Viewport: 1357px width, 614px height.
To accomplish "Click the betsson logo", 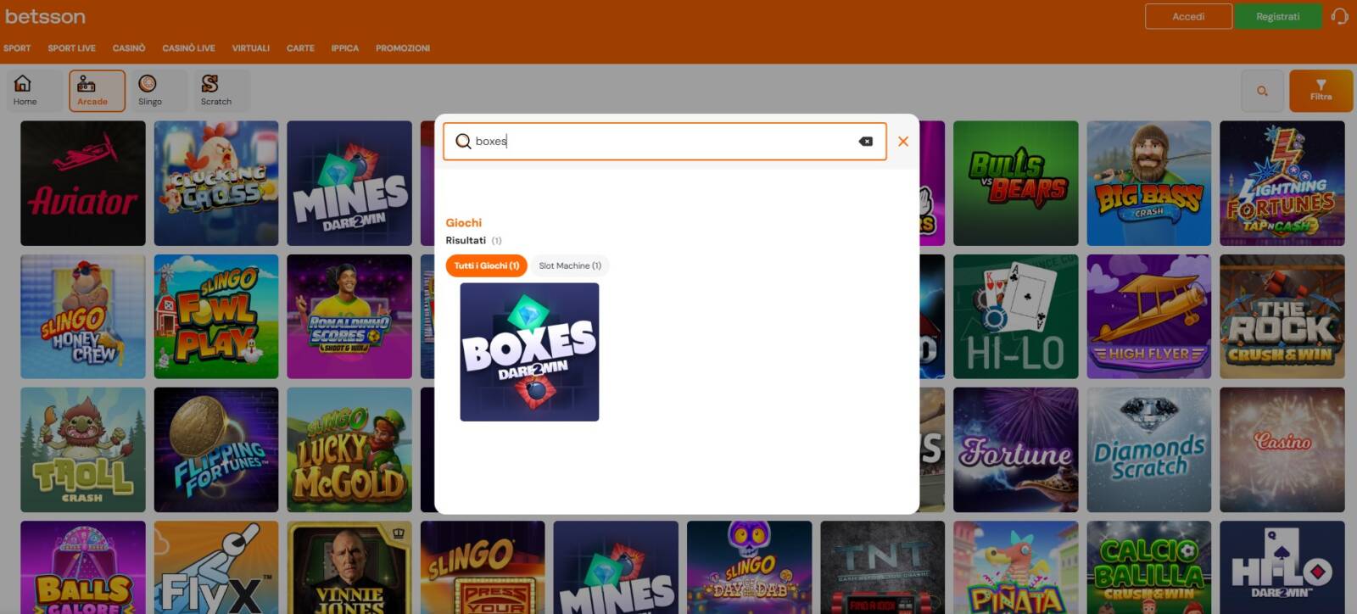I will click(45, 16).
